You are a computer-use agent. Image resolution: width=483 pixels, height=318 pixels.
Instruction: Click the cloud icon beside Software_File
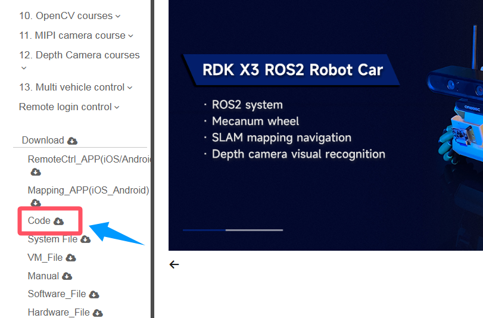(94, 295)
